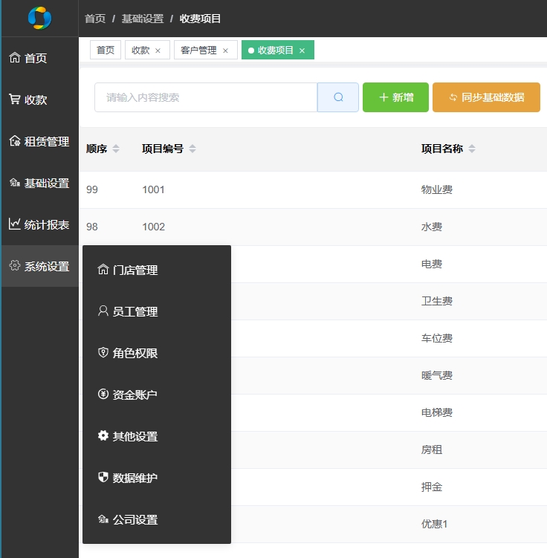The height and width of the screenshot is (558, 547).
Task: Close the 收款 tab
Action: point(158,51)
